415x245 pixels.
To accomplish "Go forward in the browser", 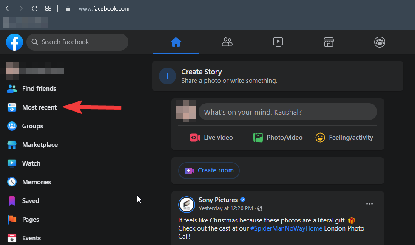I will tap(21, 8).
